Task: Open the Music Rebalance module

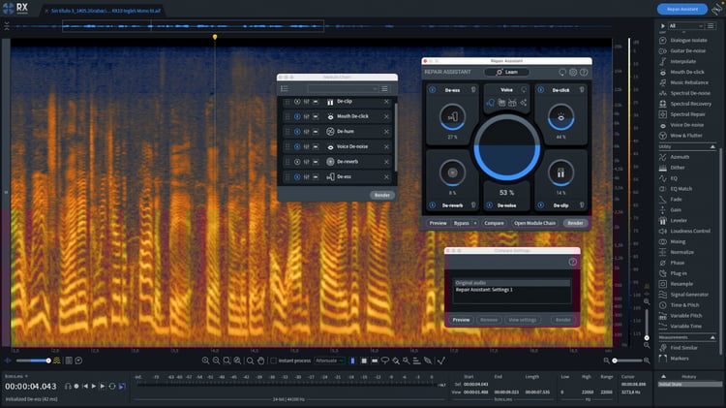Action: pos(684,82)
